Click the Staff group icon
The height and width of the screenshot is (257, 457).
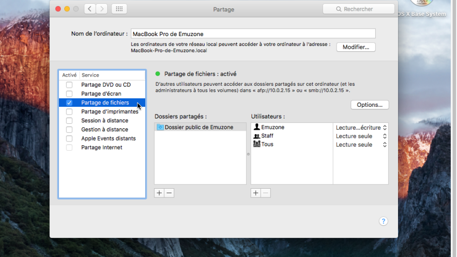[x=256, y=136]
